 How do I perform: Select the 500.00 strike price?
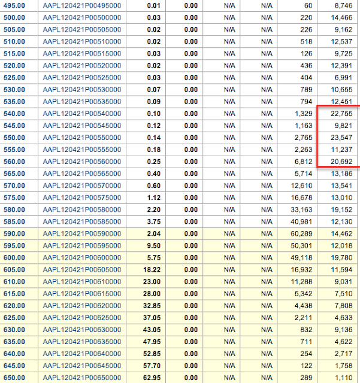point(14,17)
